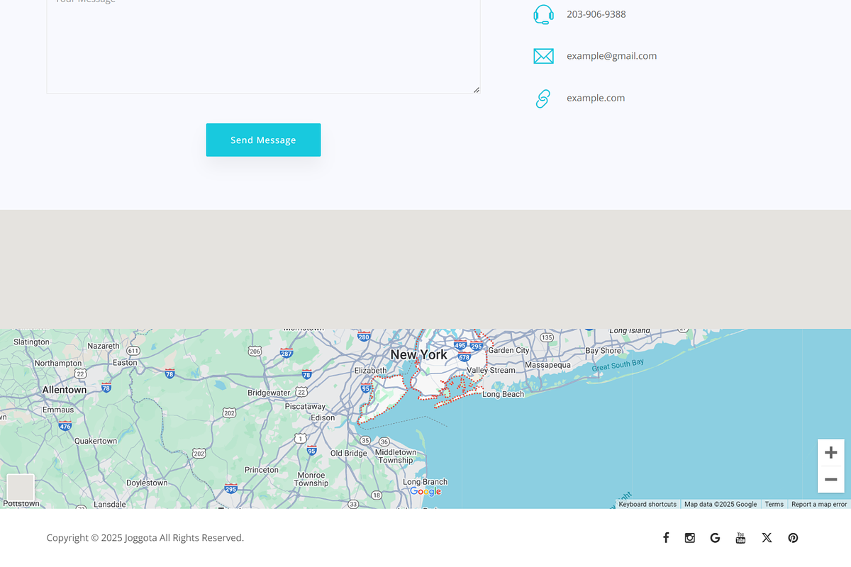Click the Princeton label on map
This screenshot has height=567, width=851.
pyautogui.click(x=262, y=470)
